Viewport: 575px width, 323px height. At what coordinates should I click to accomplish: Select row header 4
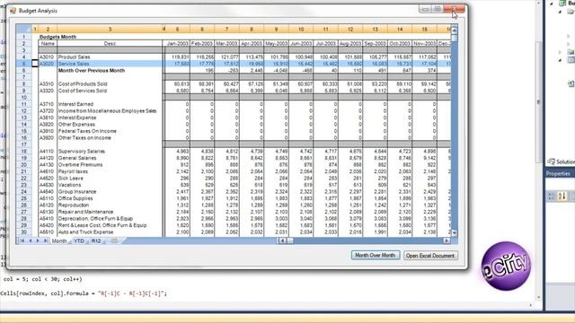tap(24, 57)
